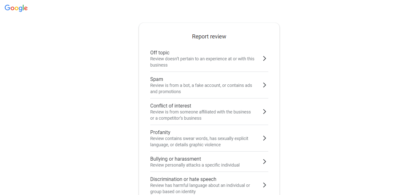Viewport: 406px width, 195px height.
Task: Select the Off topic report reason
Action: [160, 52]
